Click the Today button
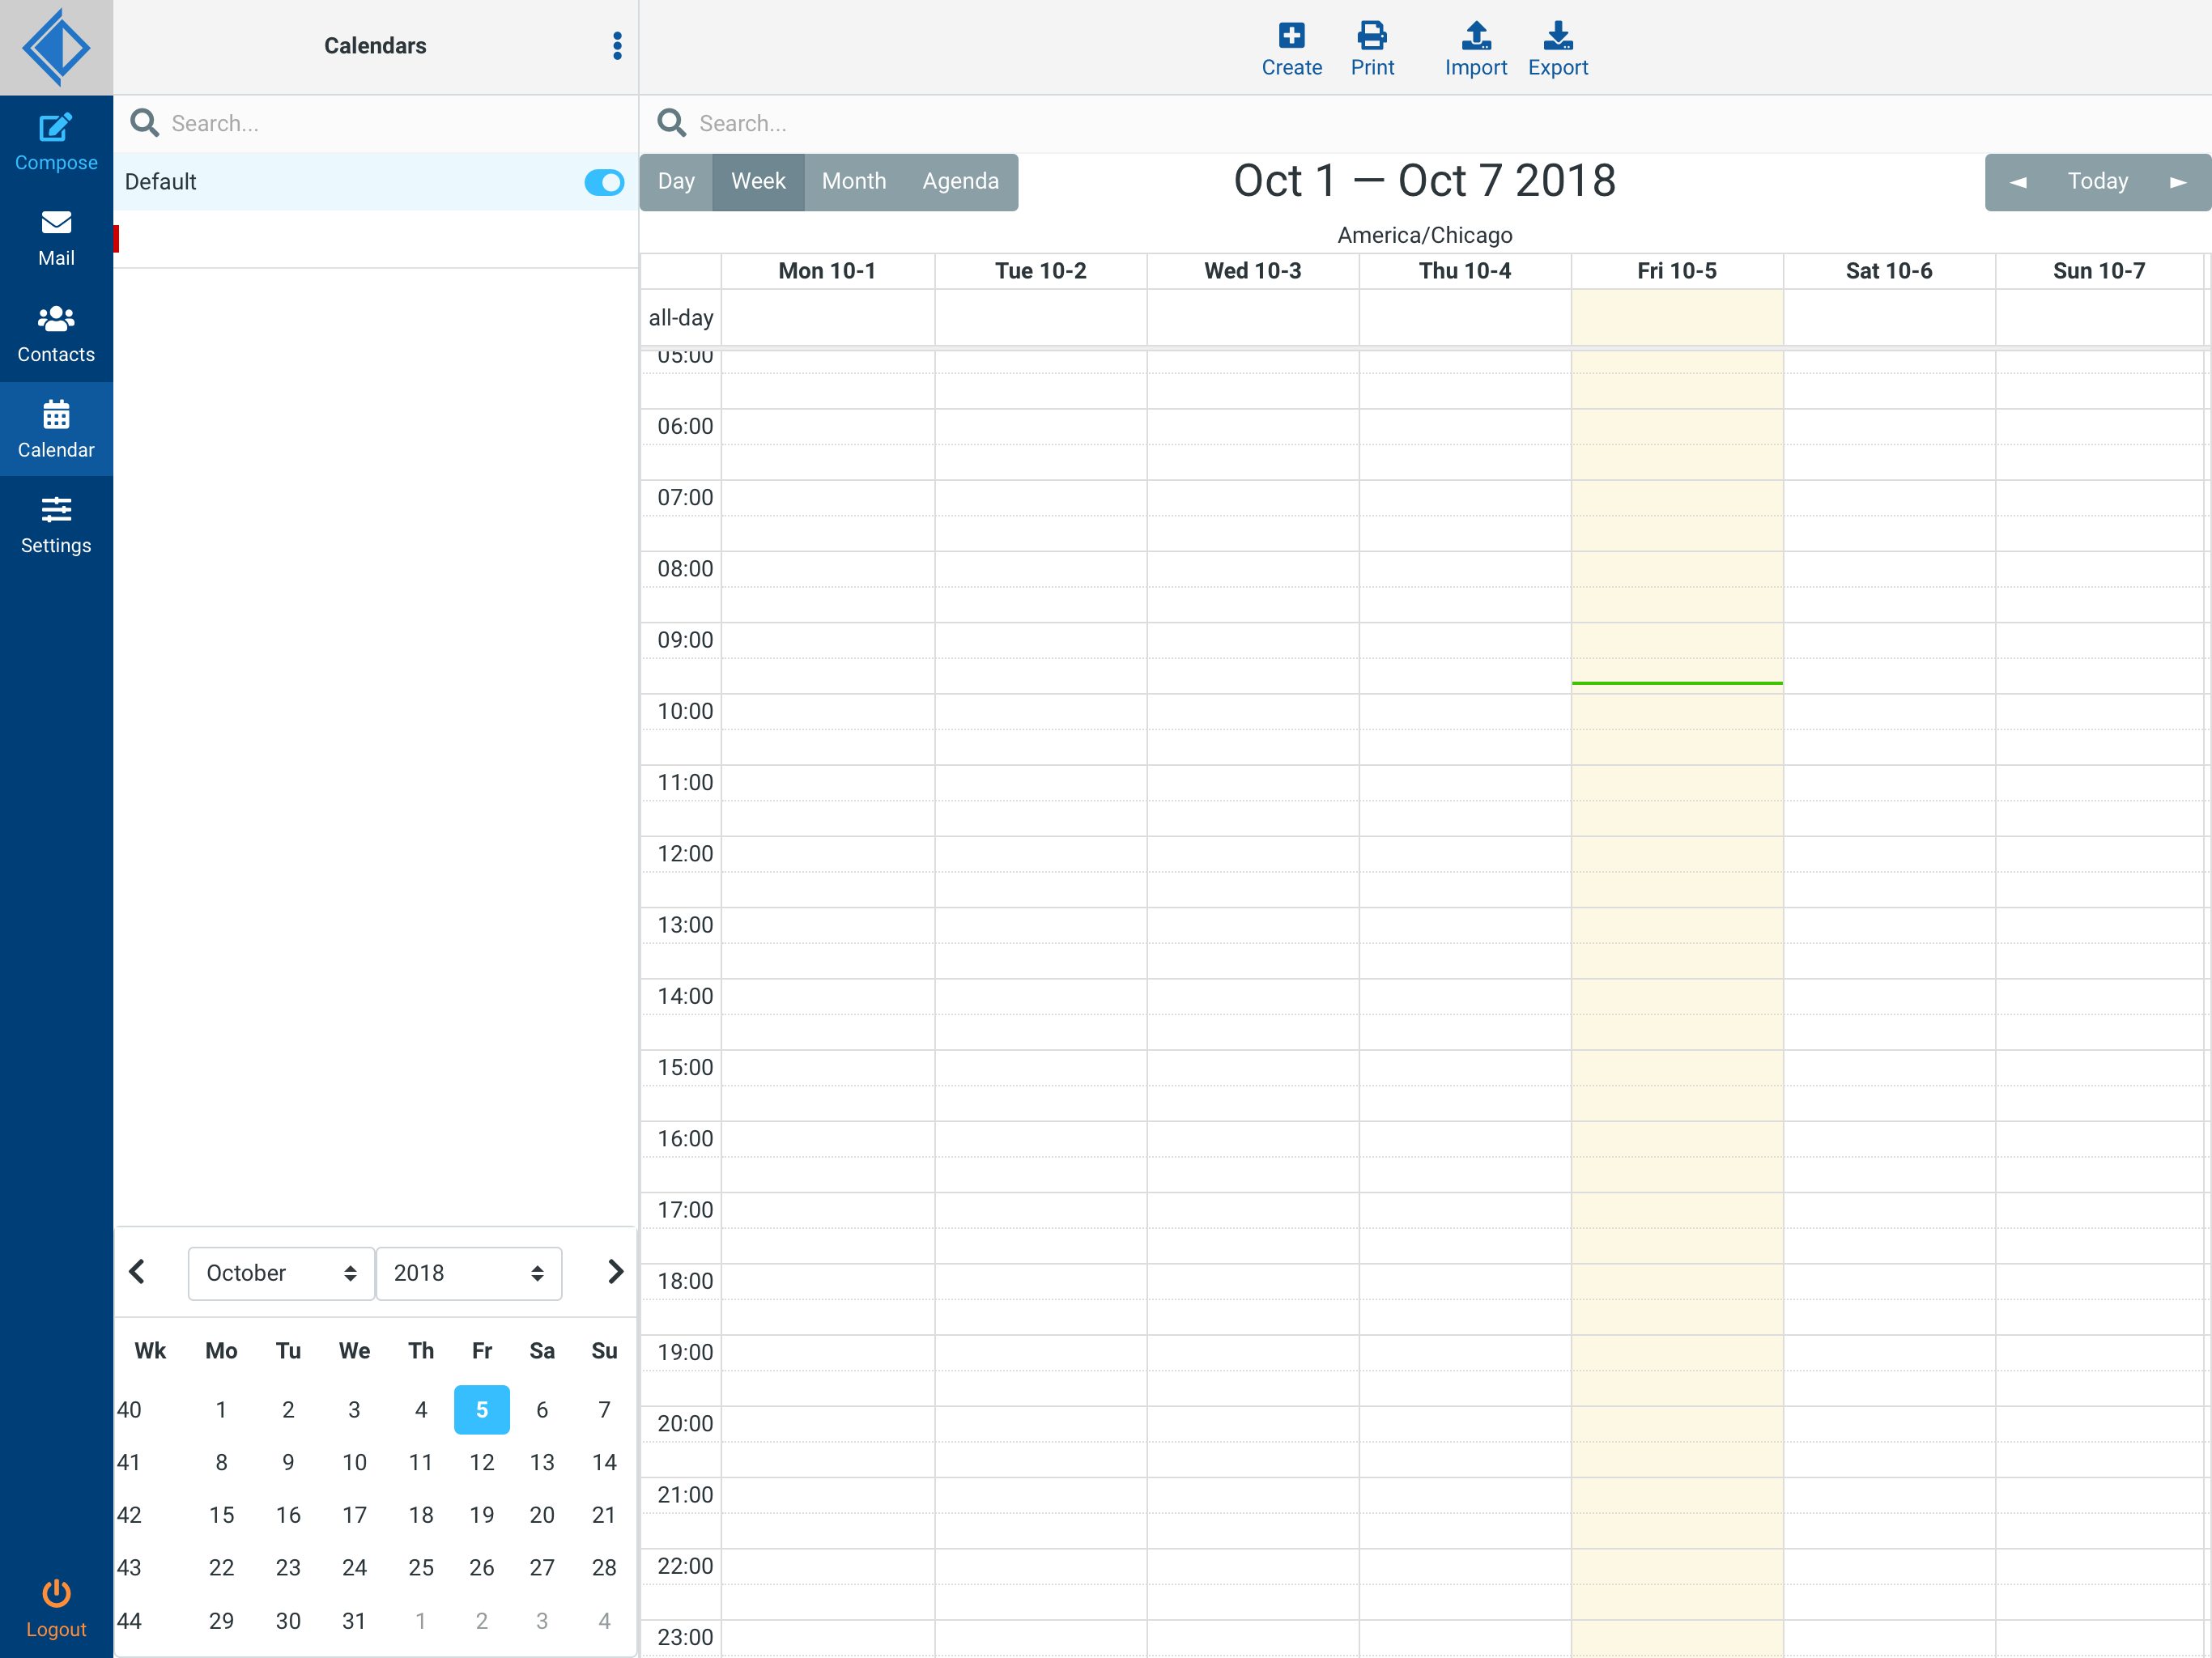 2097,182
